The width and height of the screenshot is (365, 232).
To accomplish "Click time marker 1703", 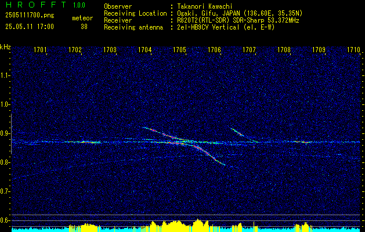I will [110, 50].
